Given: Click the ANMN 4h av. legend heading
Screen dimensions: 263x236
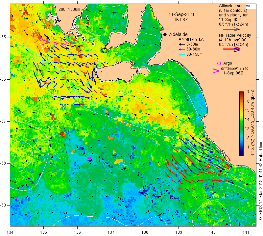Looking at the screenshot, I should [191, 39].
